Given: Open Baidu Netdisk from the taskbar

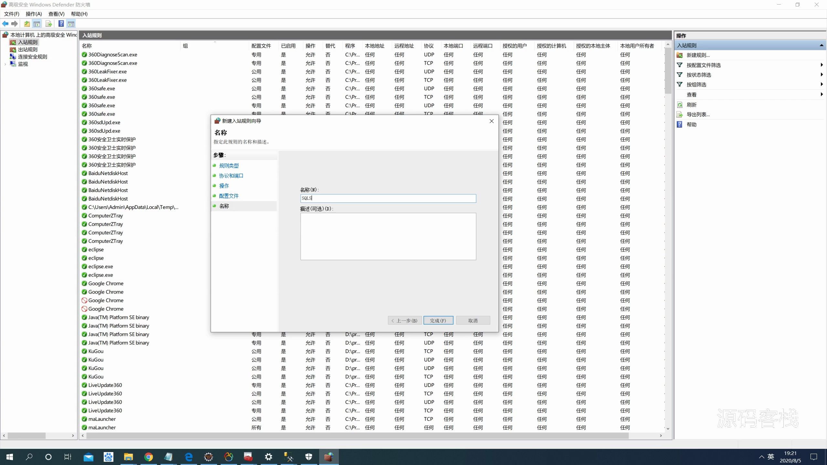Looking at the screenshot, I should (108, 457).
